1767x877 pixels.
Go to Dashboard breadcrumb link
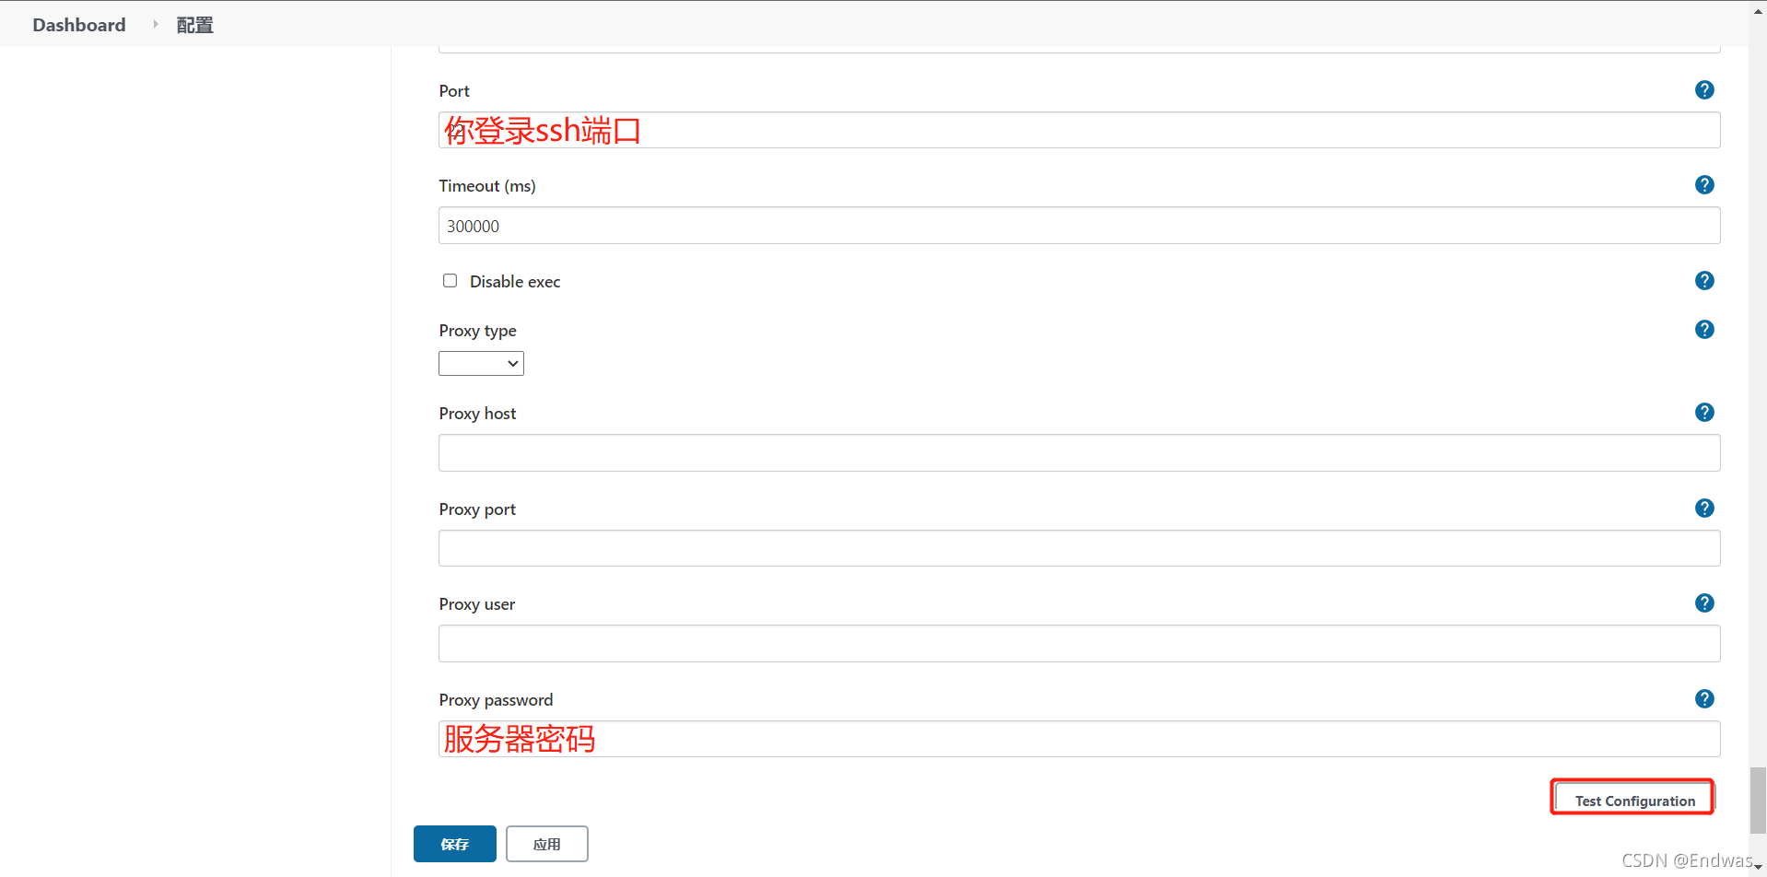[79, 25]
